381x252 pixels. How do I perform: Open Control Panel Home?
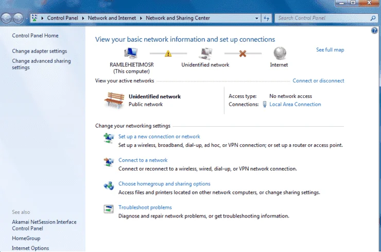[x=35, y=36]
